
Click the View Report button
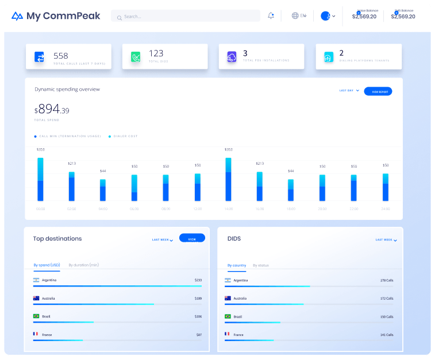click(x=378, y=91)
